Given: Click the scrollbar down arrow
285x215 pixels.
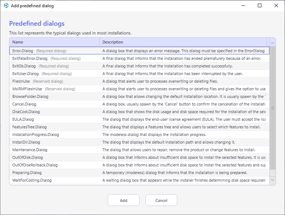Looking at the screenshot, I should click(273, 180).
